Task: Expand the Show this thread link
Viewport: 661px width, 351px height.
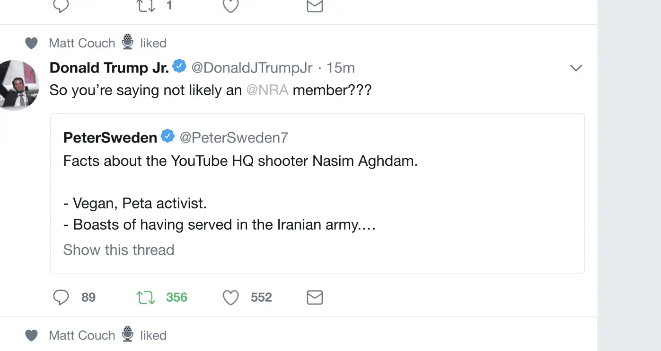Action: coord(119,250)
